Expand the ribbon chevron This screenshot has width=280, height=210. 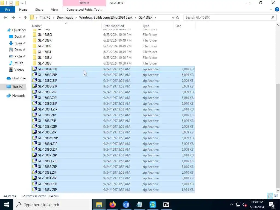[x=271, y=9]
